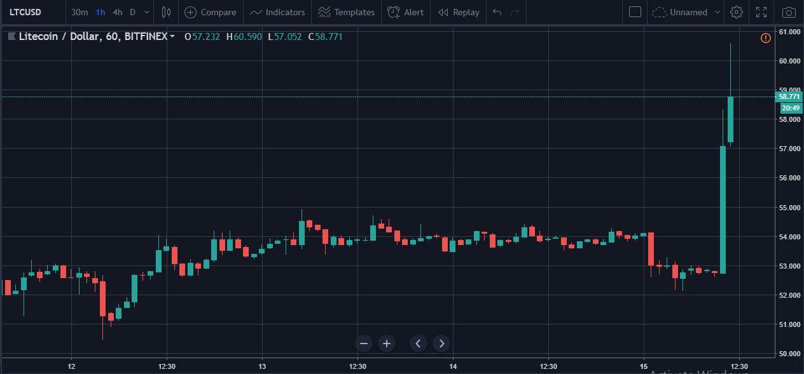Click the current price tag on price axis

[x=789, y=97]
